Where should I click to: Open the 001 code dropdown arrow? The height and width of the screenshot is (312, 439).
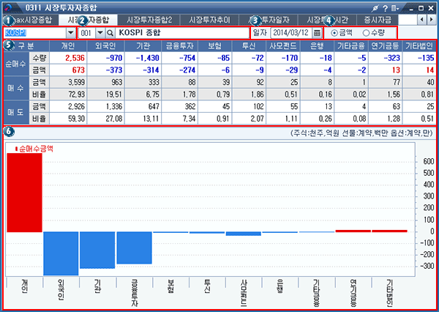coord(100,33)
